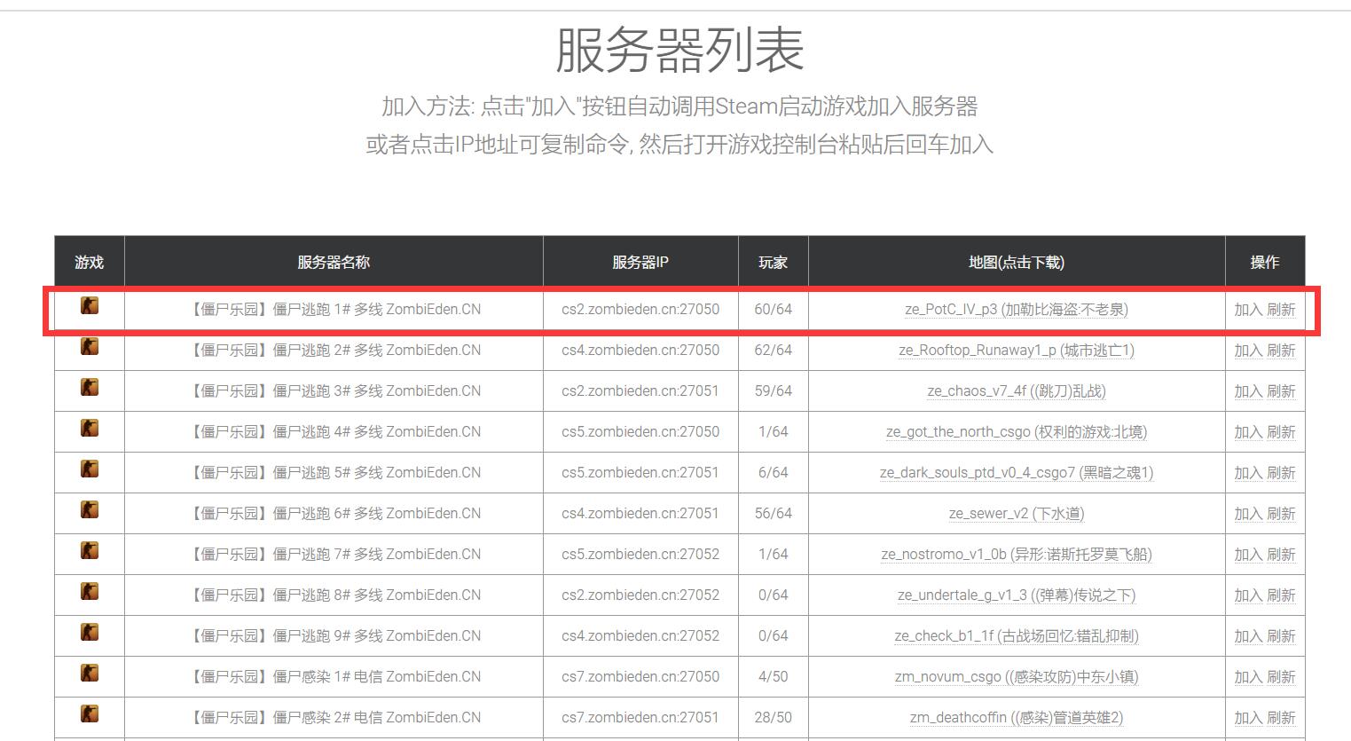Copy IP cs2.zombieden.cn:27052

640,595
